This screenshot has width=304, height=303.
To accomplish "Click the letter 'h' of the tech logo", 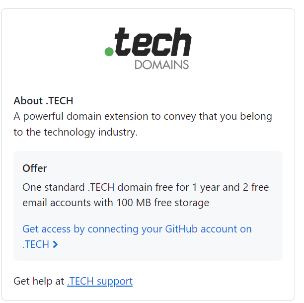I will 182,42.
